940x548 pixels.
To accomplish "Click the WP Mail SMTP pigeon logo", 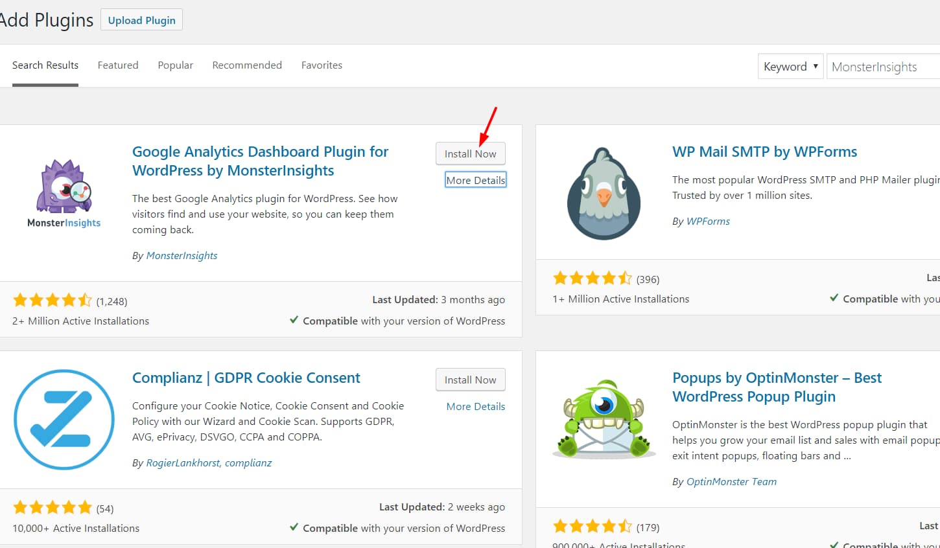I will [603, 192].
